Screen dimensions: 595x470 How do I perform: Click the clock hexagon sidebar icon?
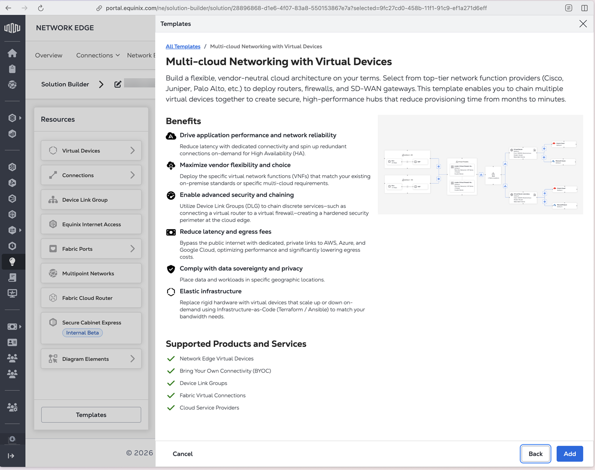[12, 246]
